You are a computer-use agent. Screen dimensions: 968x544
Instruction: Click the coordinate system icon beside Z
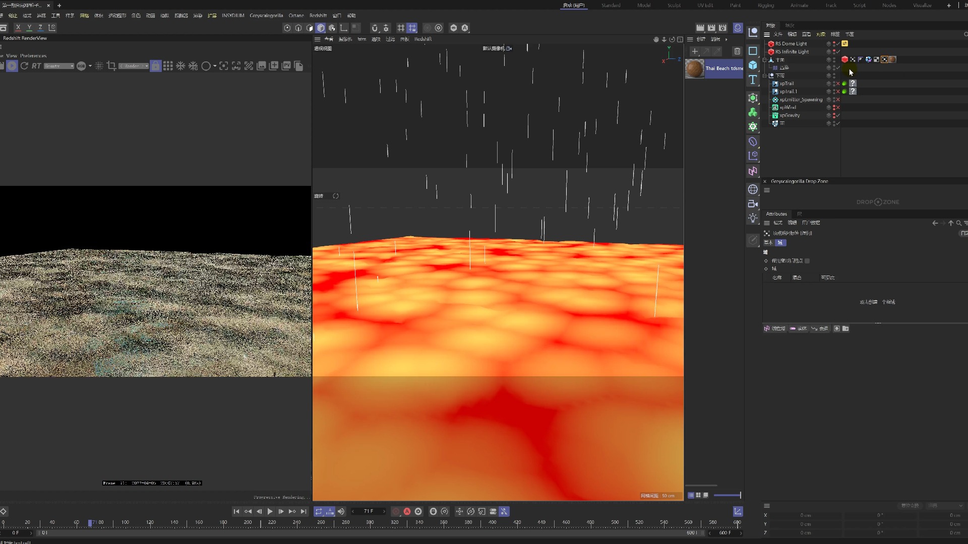52,28
